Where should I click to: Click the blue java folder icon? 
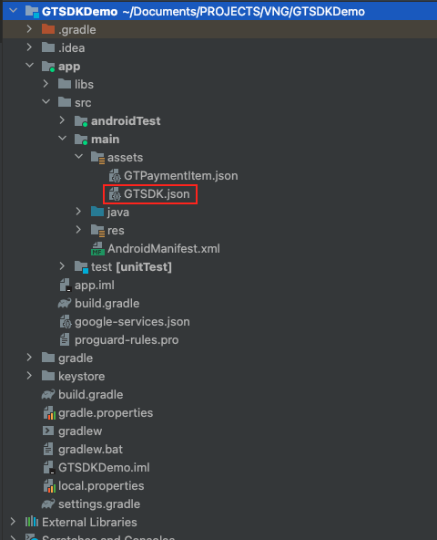(97, 212)
